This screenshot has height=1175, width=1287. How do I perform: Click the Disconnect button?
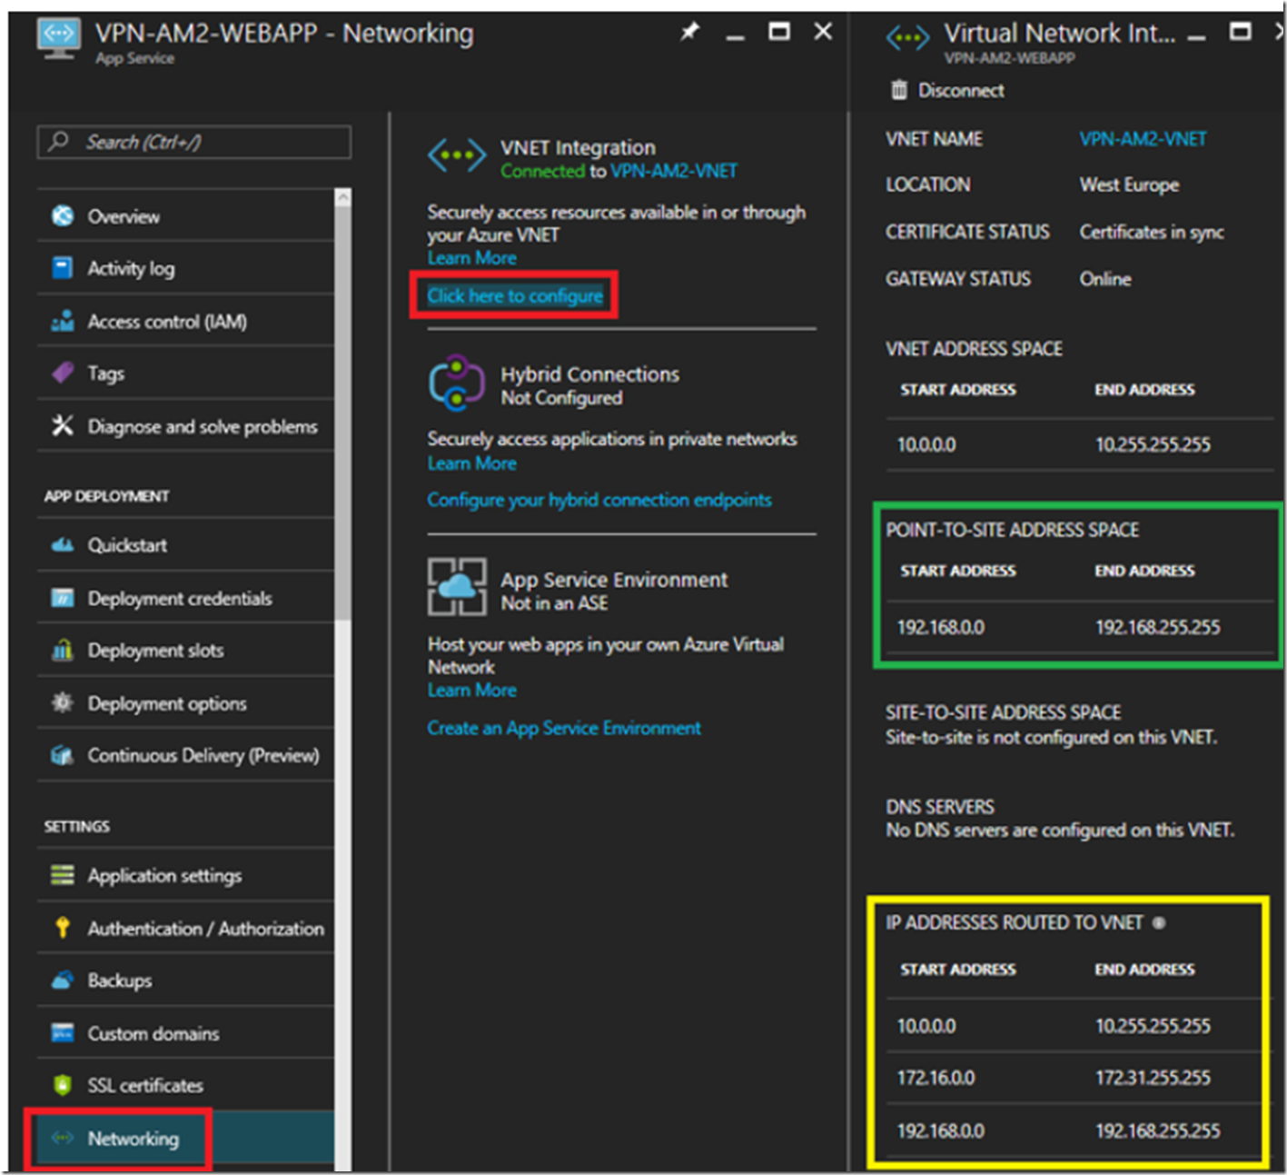coord(948,90)
